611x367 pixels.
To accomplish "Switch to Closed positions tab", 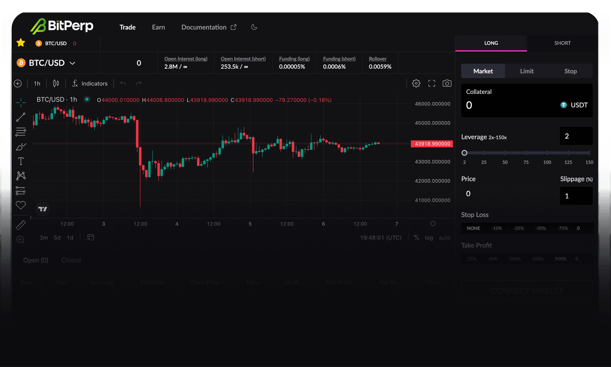I will [71, 260].
